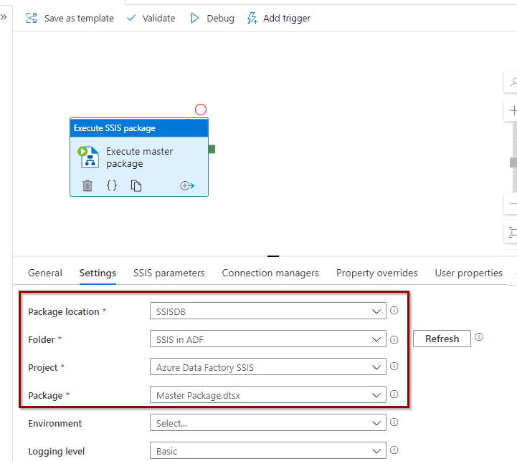Click Environment info icon
Image resolution: width=517 pixels, height=461 pixels.
394,422
